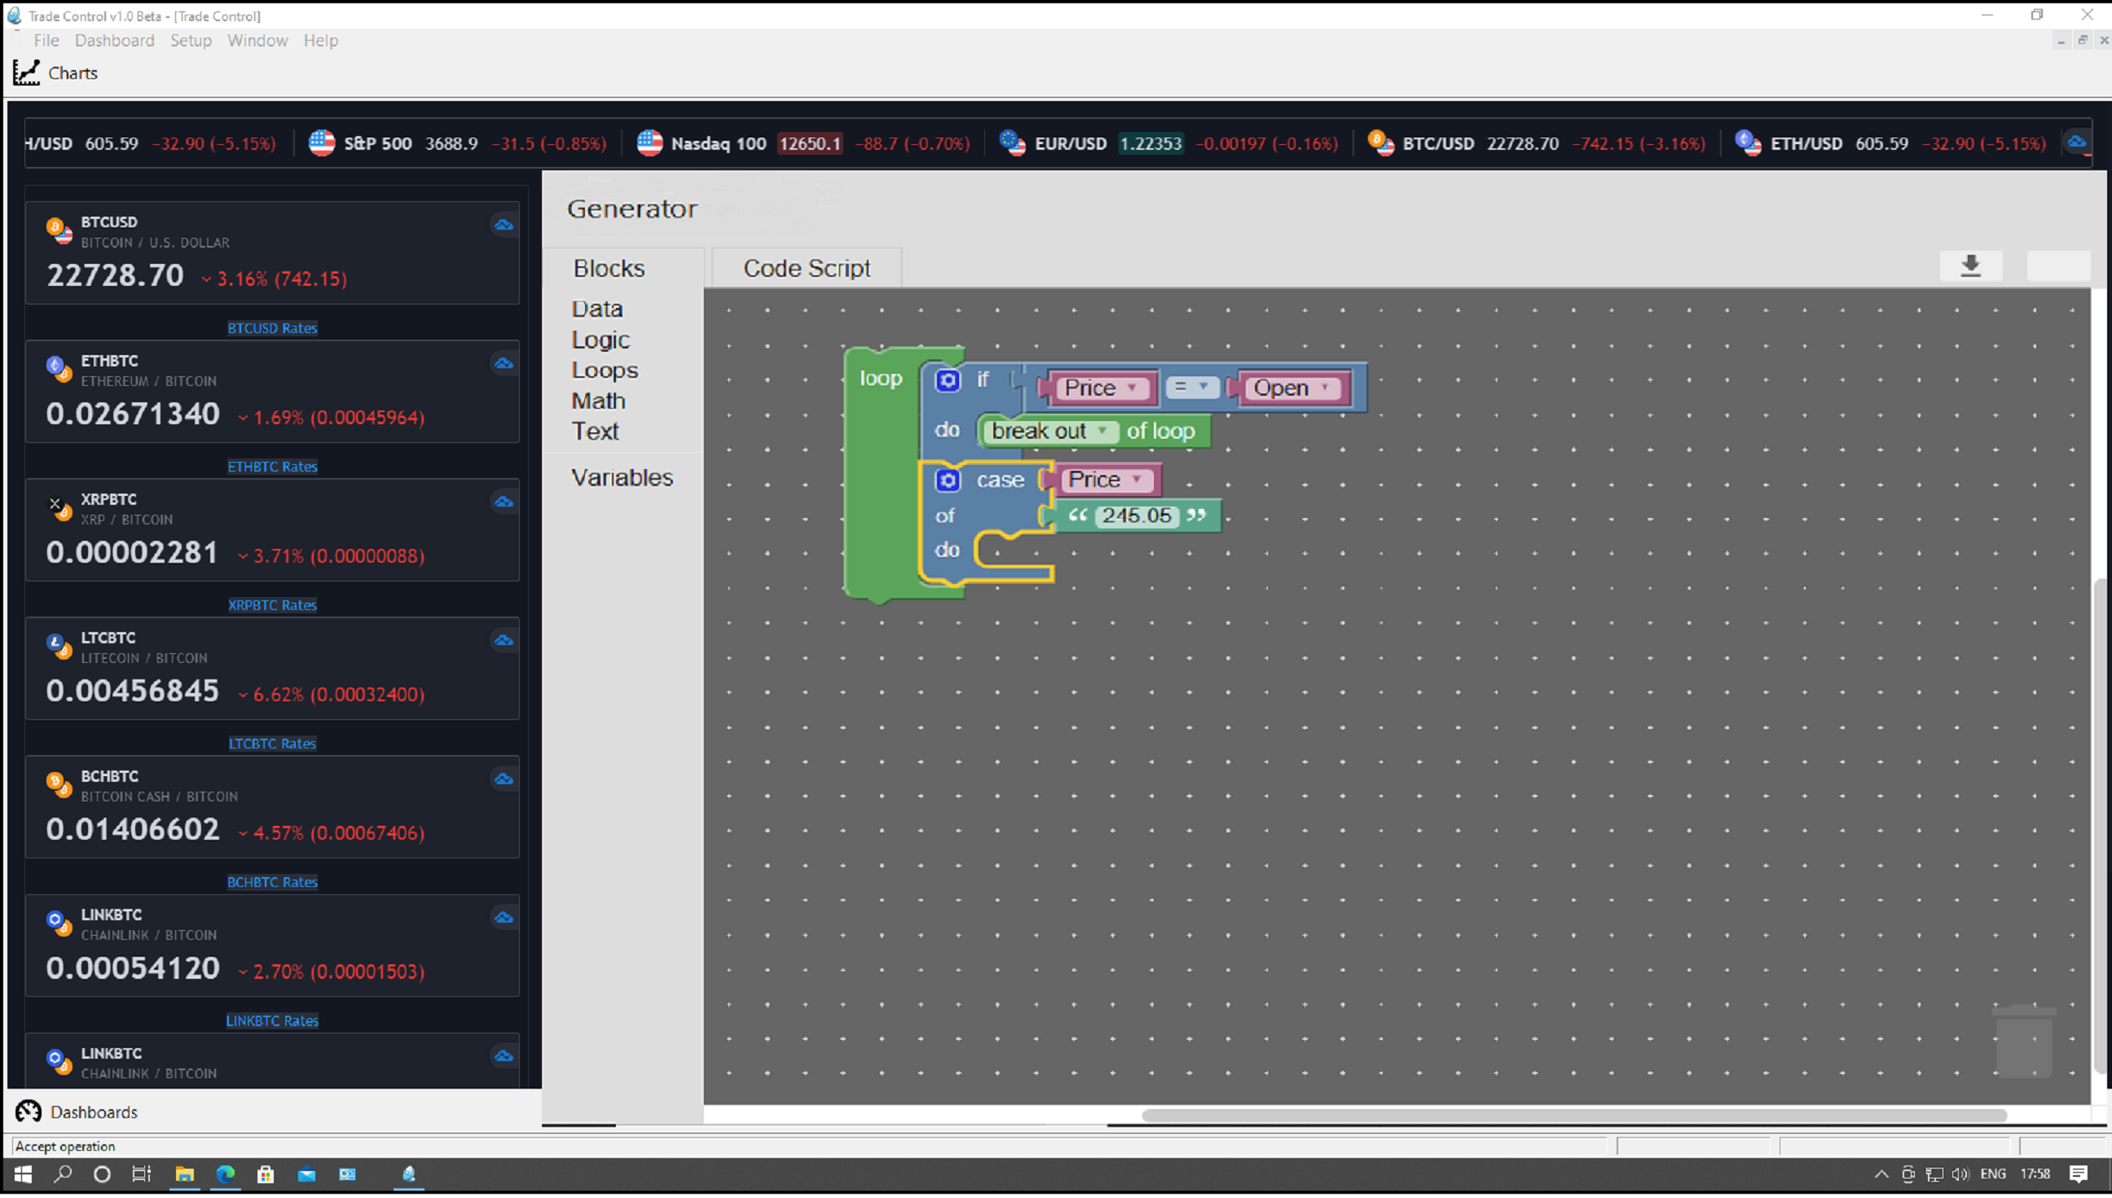Open the equals operator dropdown
Viewport: 2112px width, 1198px height.
coord(1191,387)
